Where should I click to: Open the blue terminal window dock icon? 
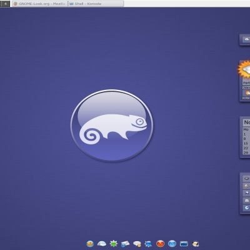coord(184,244)
